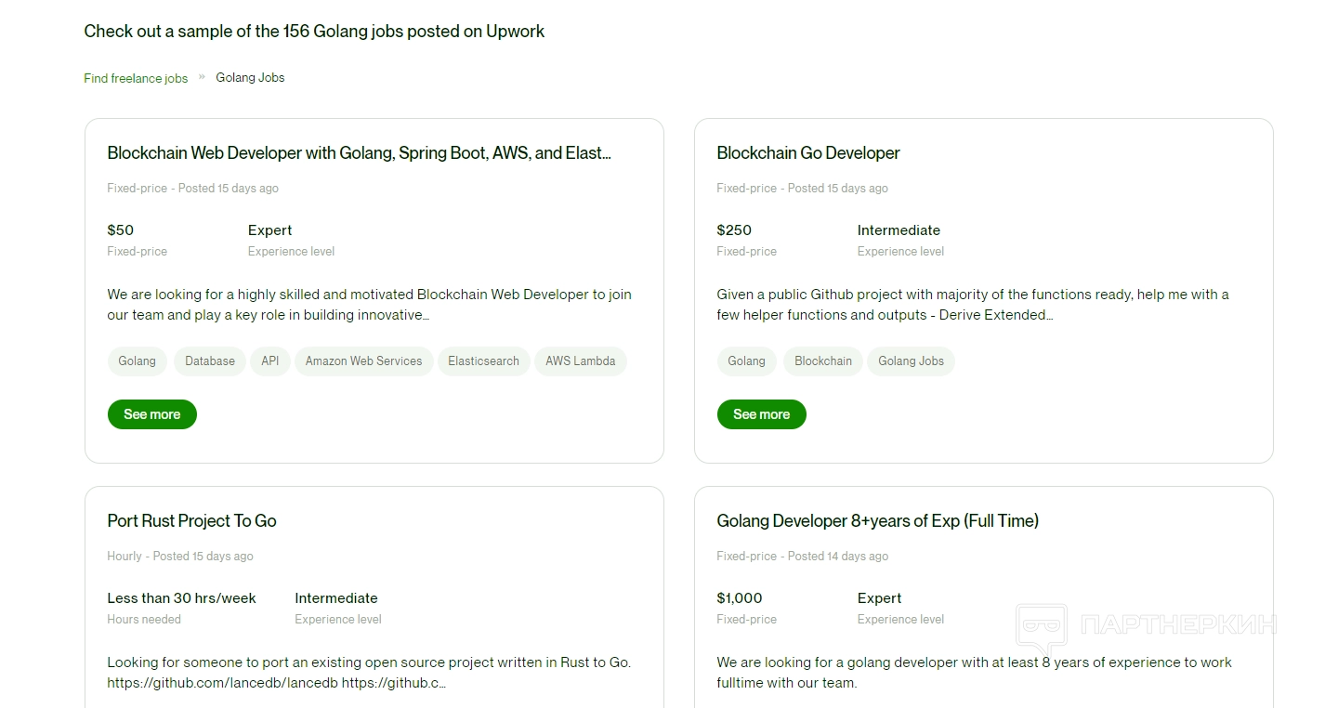Viewport: 1325px width, 708px height.
Task: Select the AWS Lambda skill tag
Action: pyautogui.click(x=580, y=361)
